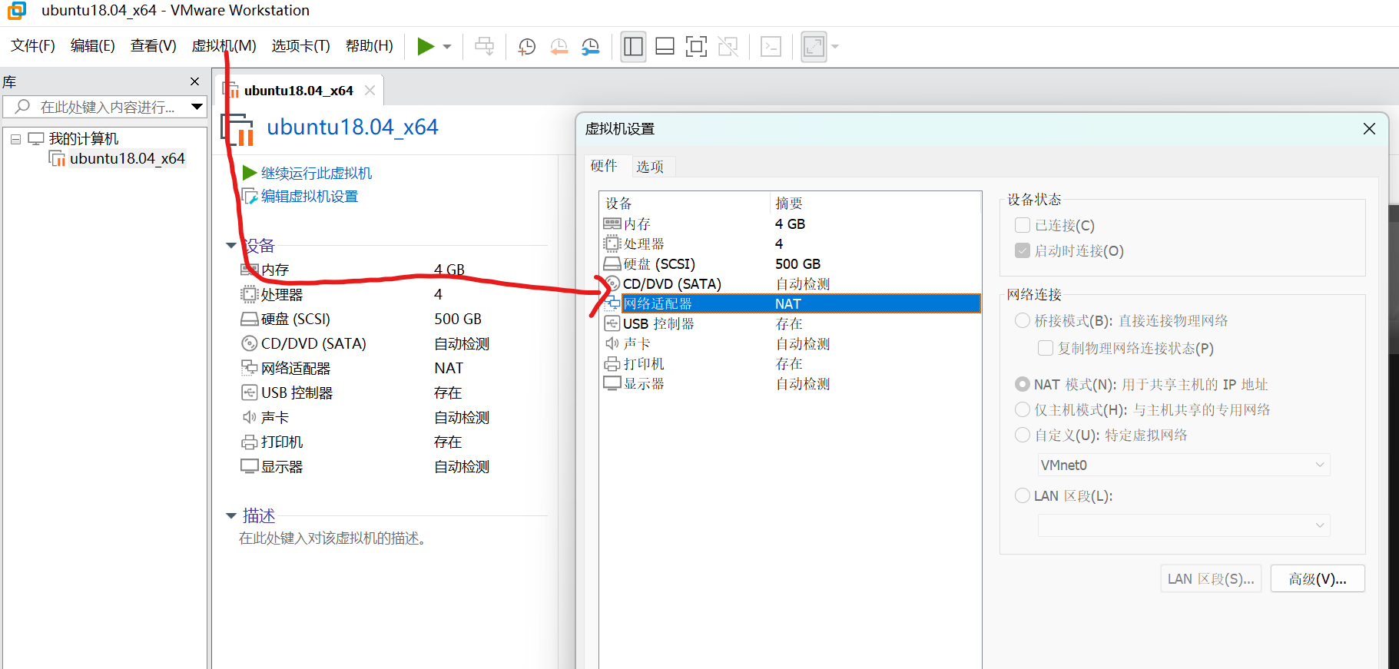This screenshot has width=1399, height=669.
Task: Click the LAN 区段(S)... button
Action: [x=1211, y=578]
